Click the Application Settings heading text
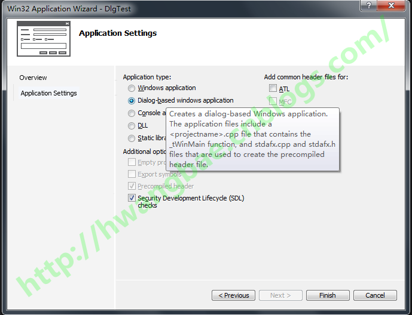This screenshot has height=315, width=412. click(118, 33)
